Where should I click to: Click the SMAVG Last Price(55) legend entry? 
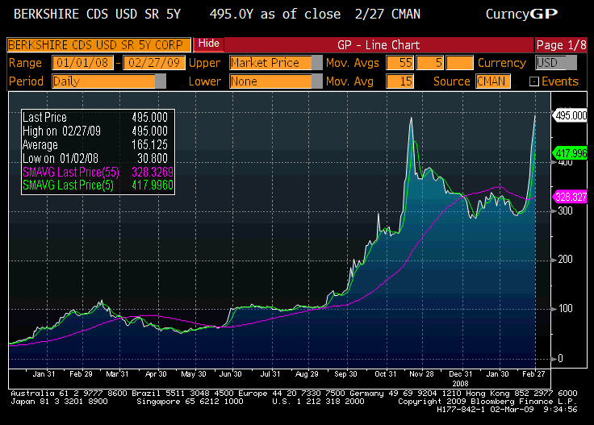point(98,173)
